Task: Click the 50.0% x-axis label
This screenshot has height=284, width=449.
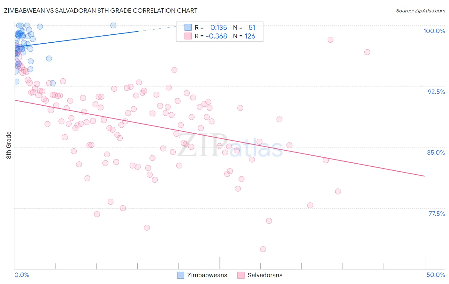Action: 436,275
